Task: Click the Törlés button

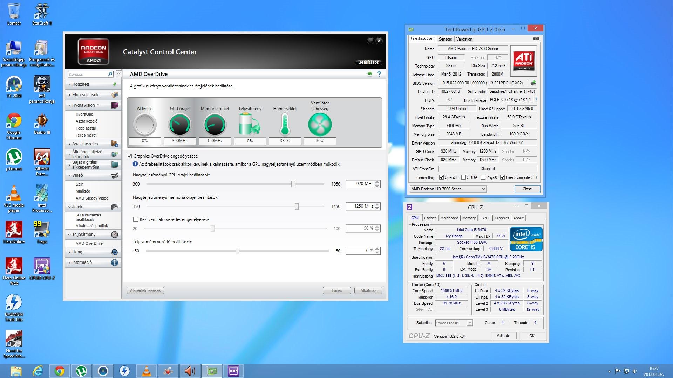Action: (336, 290)
